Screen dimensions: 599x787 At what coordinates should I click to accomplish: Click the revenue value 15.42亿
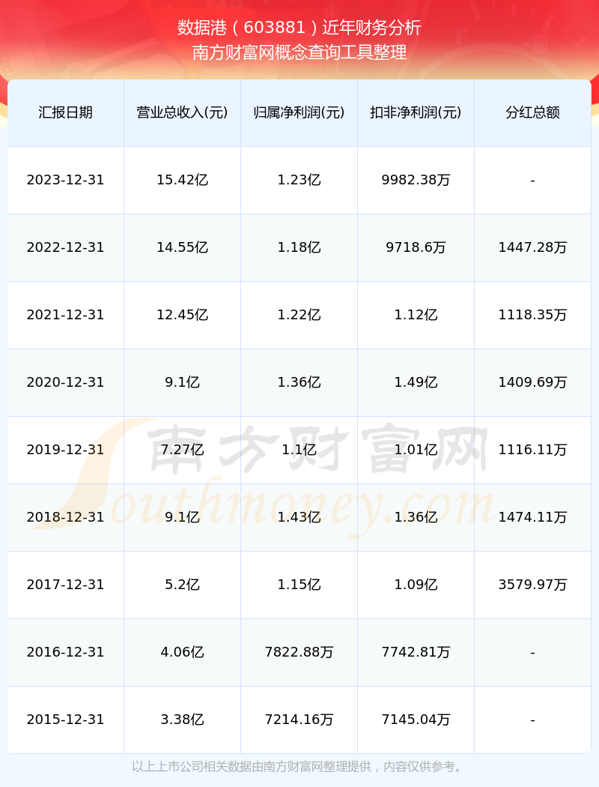(183, 180)
